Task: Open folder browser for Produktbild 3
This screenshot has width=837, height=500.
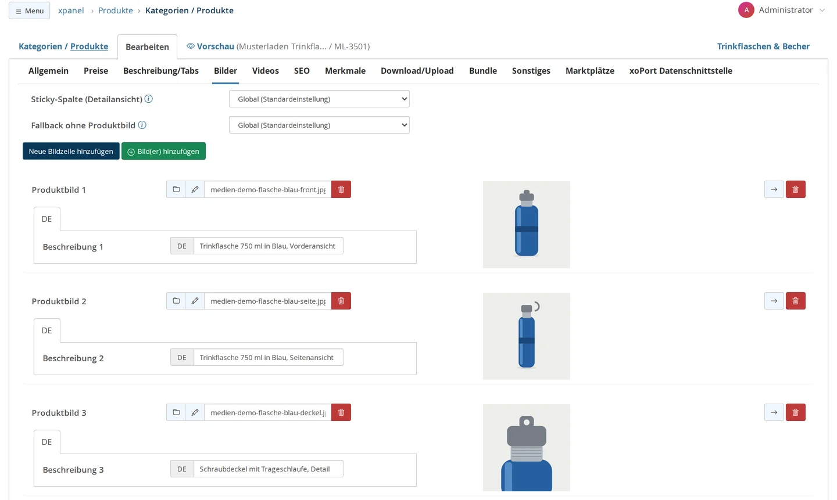Action: (x=176, y=412)
